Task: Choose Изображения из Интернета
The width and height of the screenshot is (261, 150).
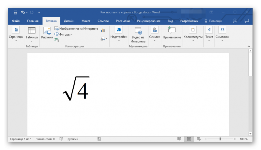Action: pyautogui.click(x=76, y=29)
